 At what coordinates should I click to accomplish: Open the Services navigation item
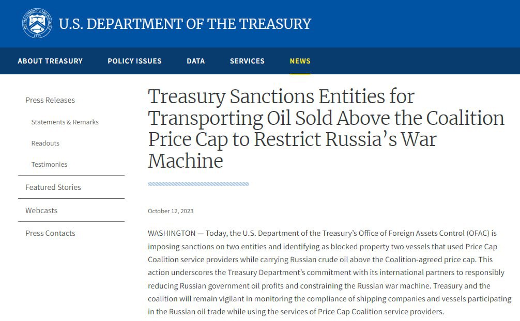coord(247,61)
